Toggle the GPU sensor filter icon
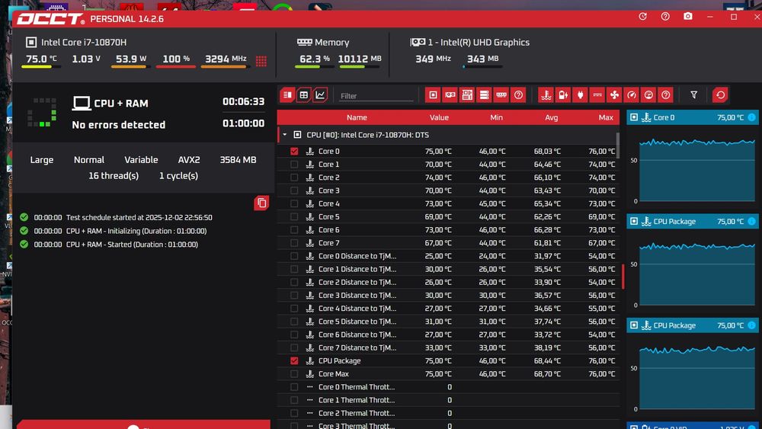Image resolution: width=762 pixels, height=429 pixels. pos(450,95)
